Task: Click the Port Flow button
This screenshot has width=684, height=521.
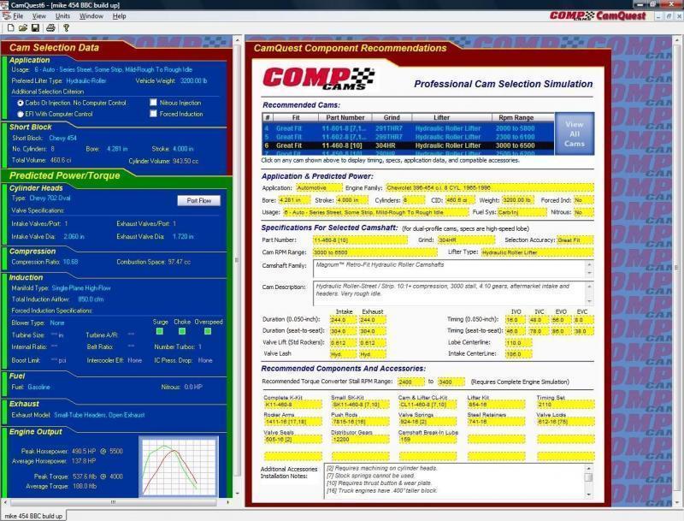Action: click(199, 201)
